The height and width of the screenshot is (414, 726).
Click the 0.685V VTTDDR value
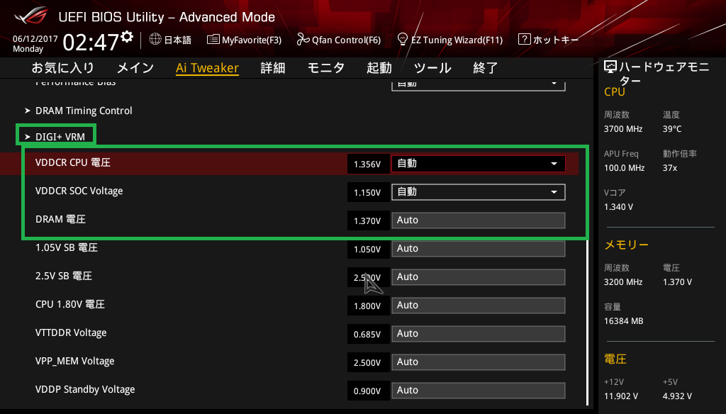(x=368, y=335)
